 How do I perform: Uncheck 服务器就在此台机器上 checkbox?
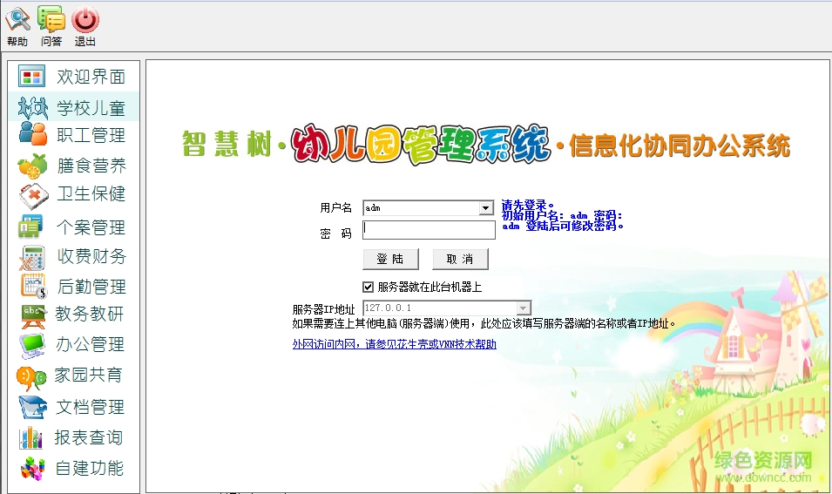click(369, 287)
